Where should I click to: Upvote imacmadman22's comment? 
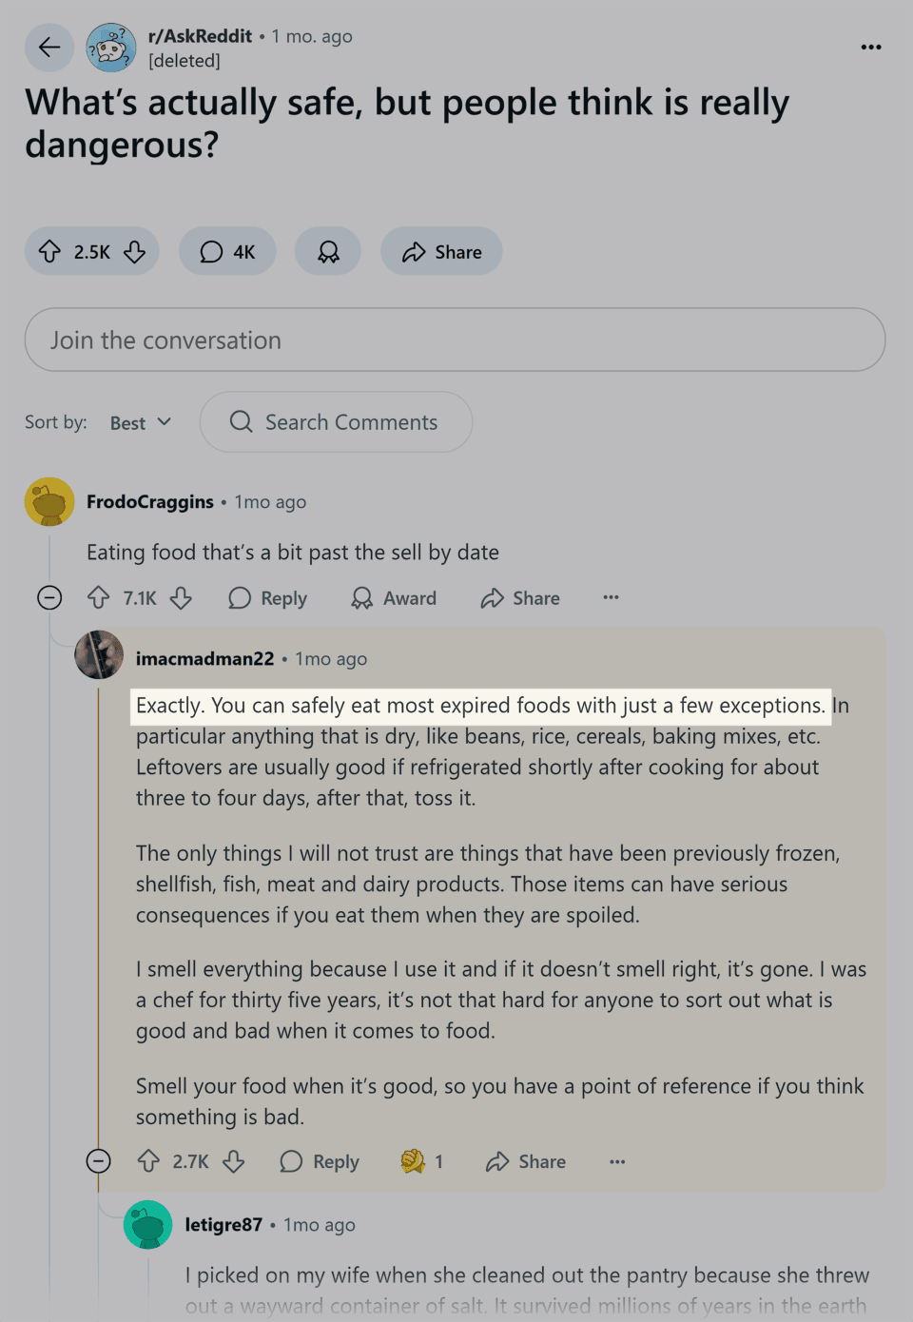click(148, 1160)
